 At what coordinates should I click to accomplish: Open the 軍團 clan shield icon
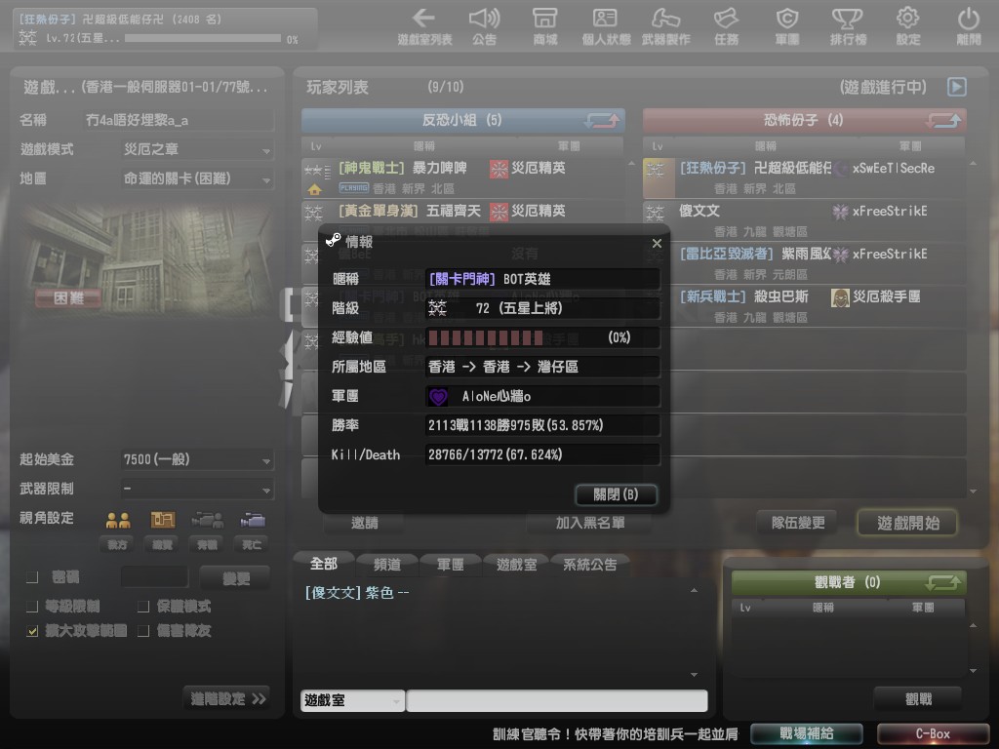pyautogui.click(x=787, y=18)
